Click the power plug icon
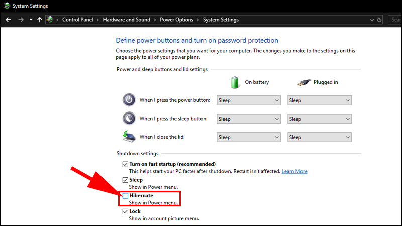Image resolution: width=402 pixels, height=226 pixels. (x=305, y=82)
